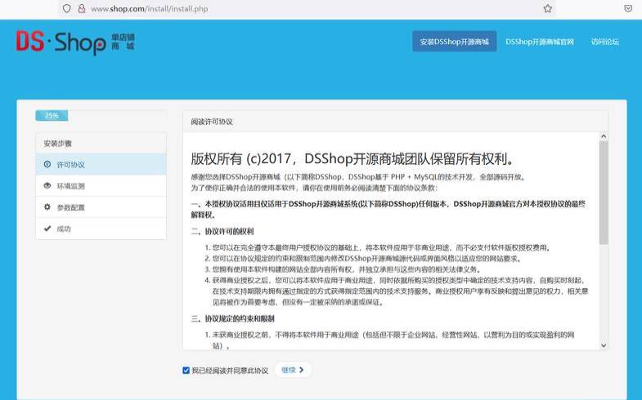Open 访问论坛 link
The height and width of the screenshot is (400, 642).
(604, 42)
